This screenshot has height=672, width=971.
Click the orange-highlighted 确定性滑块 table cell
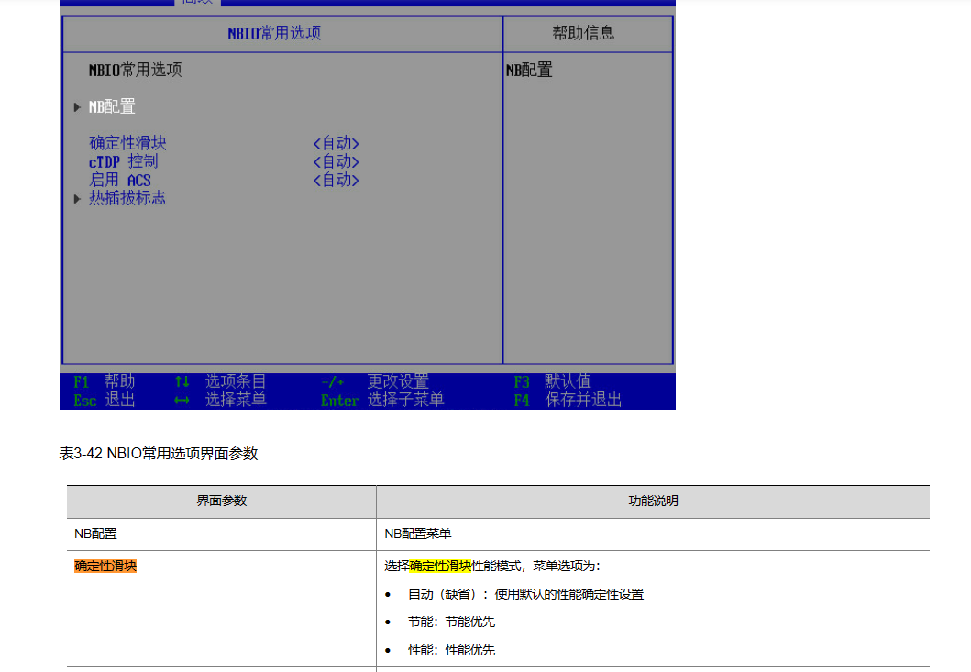tap(105, 566)
